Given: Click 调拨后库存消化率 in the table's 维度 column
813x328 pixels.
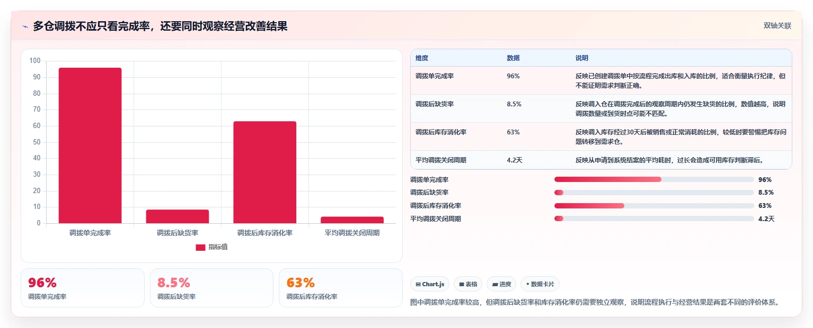Looking at the screenshot, I should point(441,132).
